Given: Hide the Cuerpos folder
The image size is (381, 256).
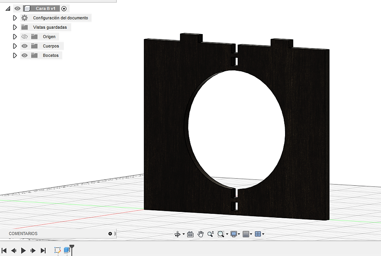Looking at the screenshot, I should click(24, 46).
